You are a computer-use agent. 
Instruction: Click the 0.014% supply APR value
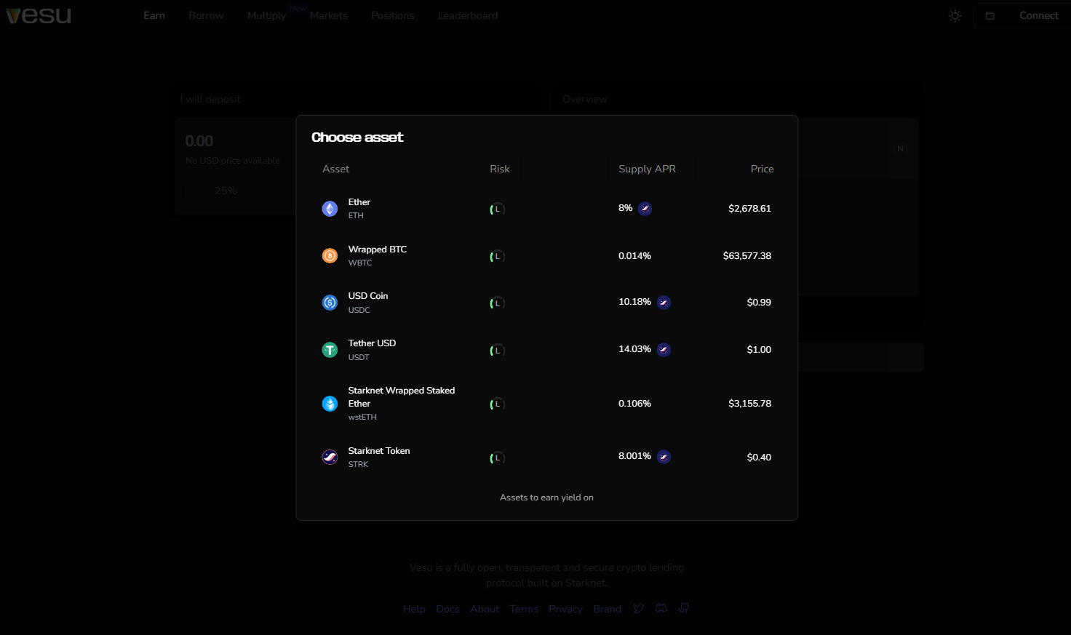tap(634, 256)
